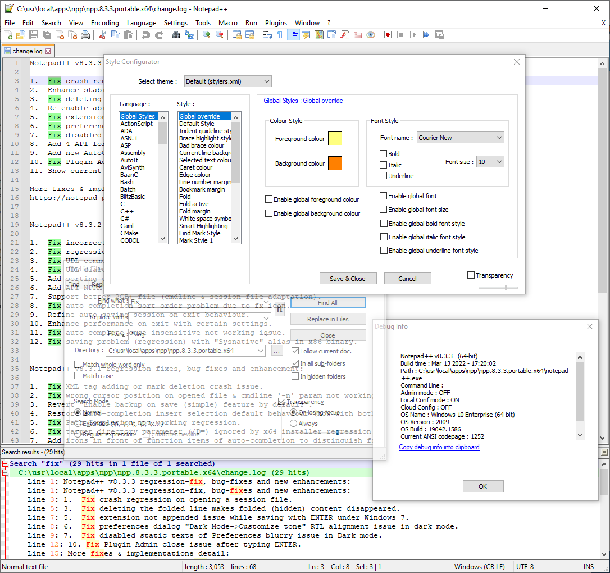Open the Replace with dropdown in Find dialog
The image size is (610, 573).
click(266, 318)
